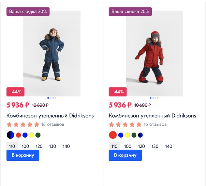The height and width of the screenshot is (186, 206).
Task: Choose the blue swatch under the red jumpsuit
Action: pyautogui.click(x=121, y=135)
